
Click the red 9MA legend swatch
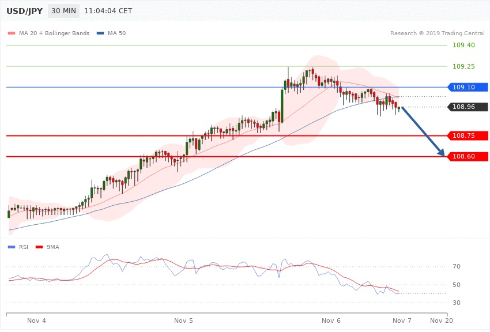pos(39,247)
